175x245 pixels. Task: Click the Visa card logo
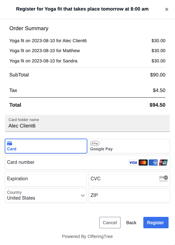pos(133,162)
